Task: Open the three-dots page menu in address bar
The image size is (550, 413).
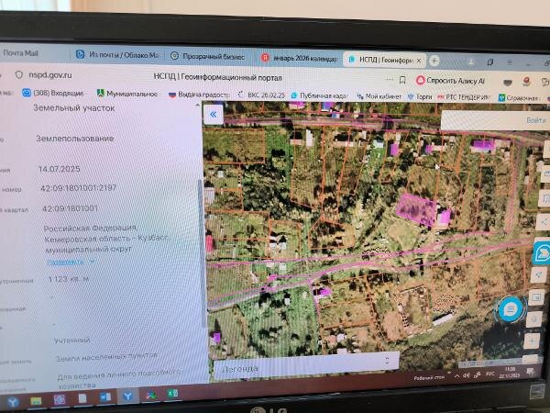Action: pos(390,79)
